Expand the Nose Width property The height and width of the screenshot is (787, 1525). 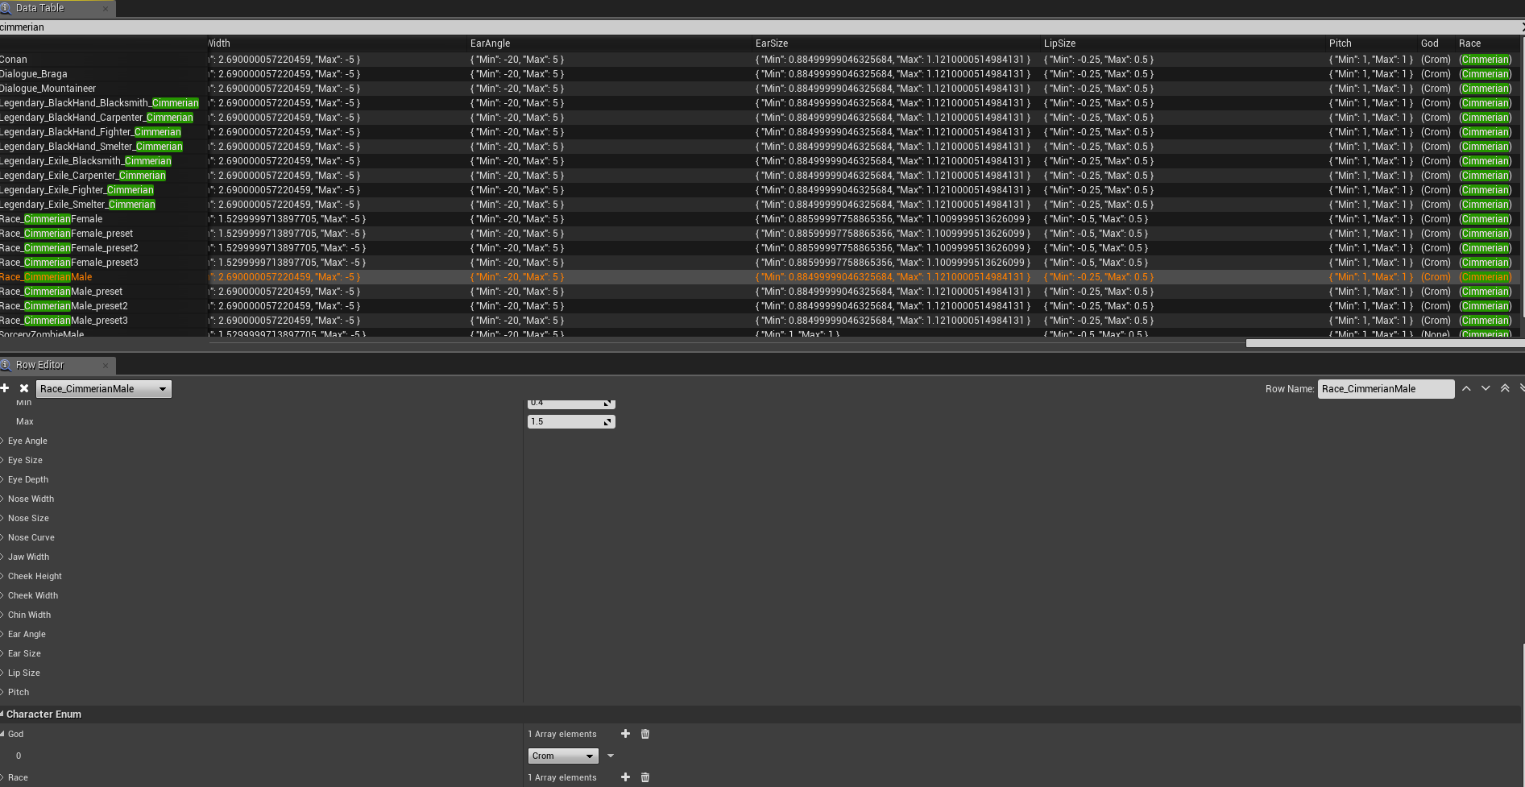[2, 499]
